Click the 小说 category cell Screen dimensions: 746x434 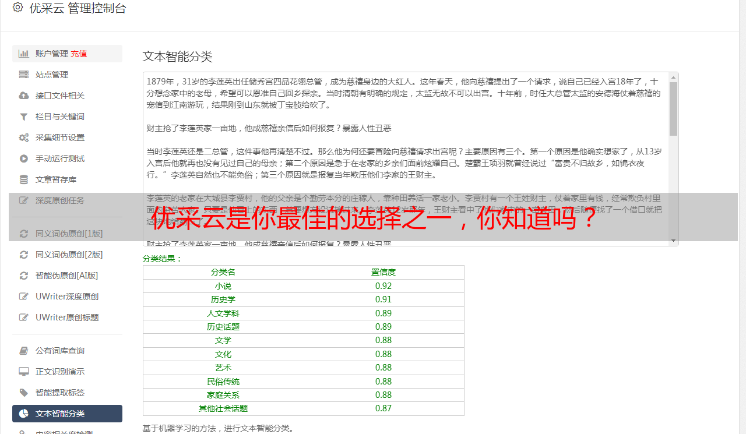point(223,286)
